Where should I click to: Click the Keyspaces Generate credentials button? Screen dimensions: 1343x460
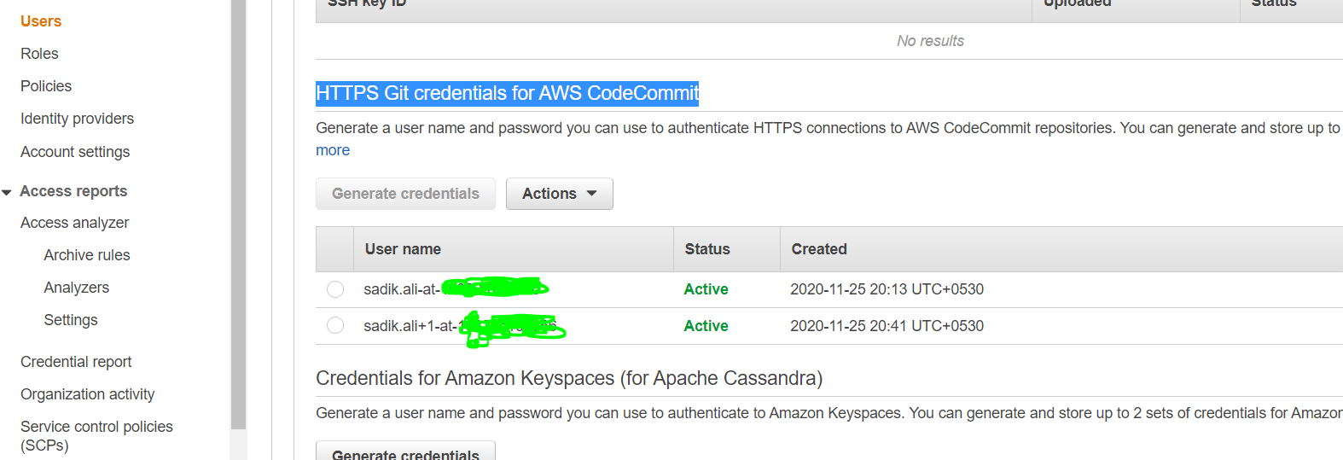[x=405, y=453]
